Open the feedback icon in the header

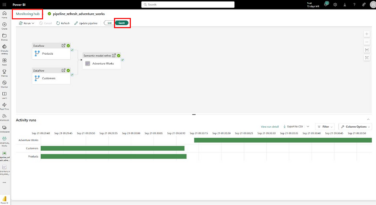[364, 5]
